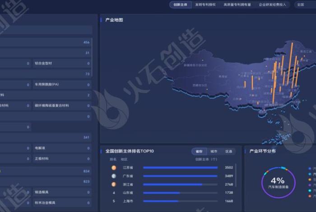The image size is (316, 212).
Task: Open the 全国 region dropdown
Action: pos(305,5)
